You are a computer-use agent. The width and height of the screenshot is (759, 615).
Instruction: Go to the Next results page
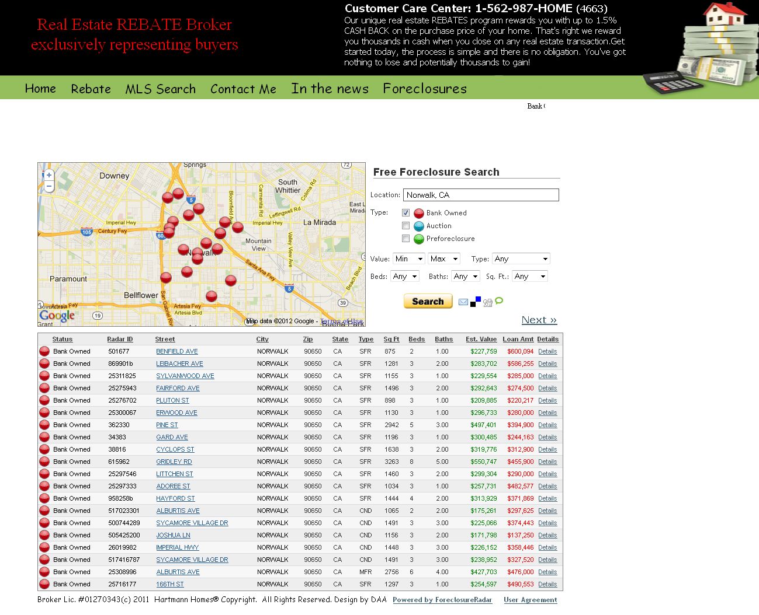(x=539, y=320)
